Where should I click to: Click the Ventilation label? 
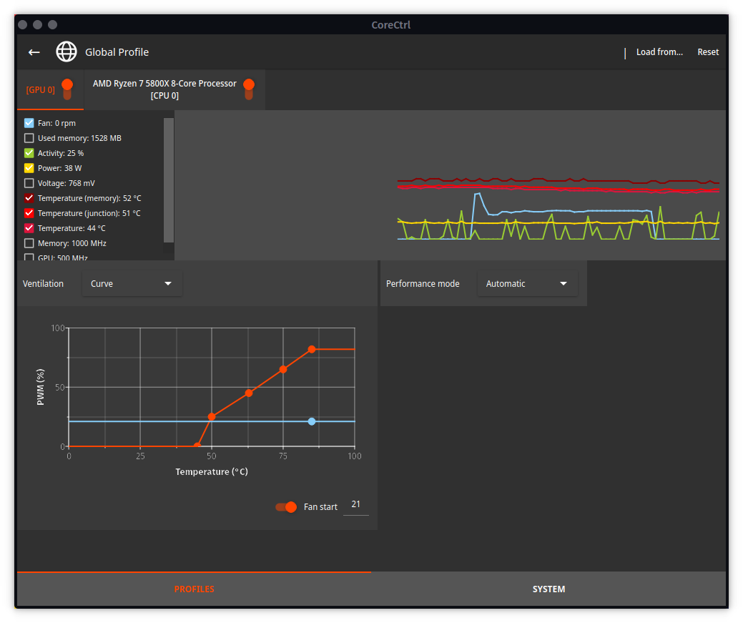click(x=43, y=283)
